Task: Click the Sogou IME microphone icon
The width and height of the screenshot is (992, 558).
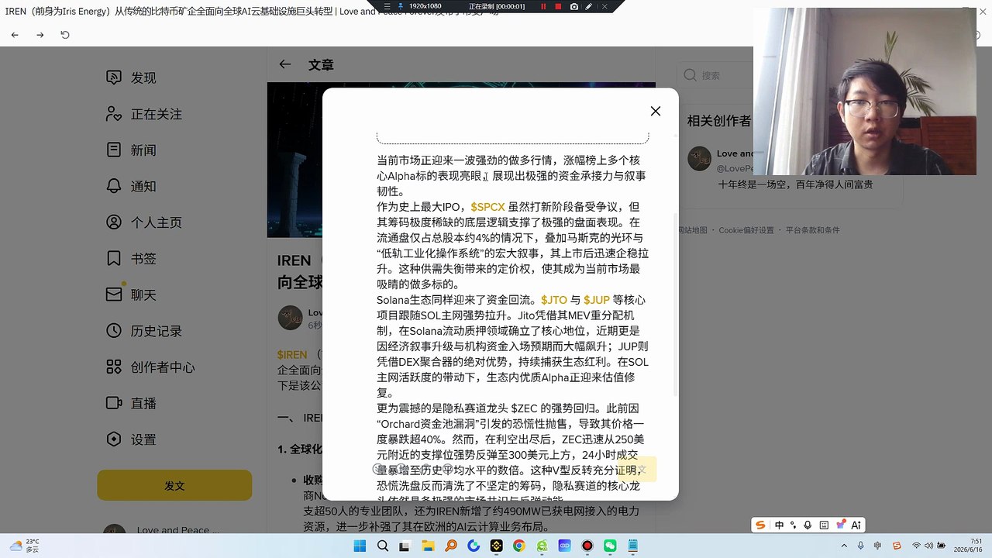Action: pyautogui.click(x=808, y=525)
